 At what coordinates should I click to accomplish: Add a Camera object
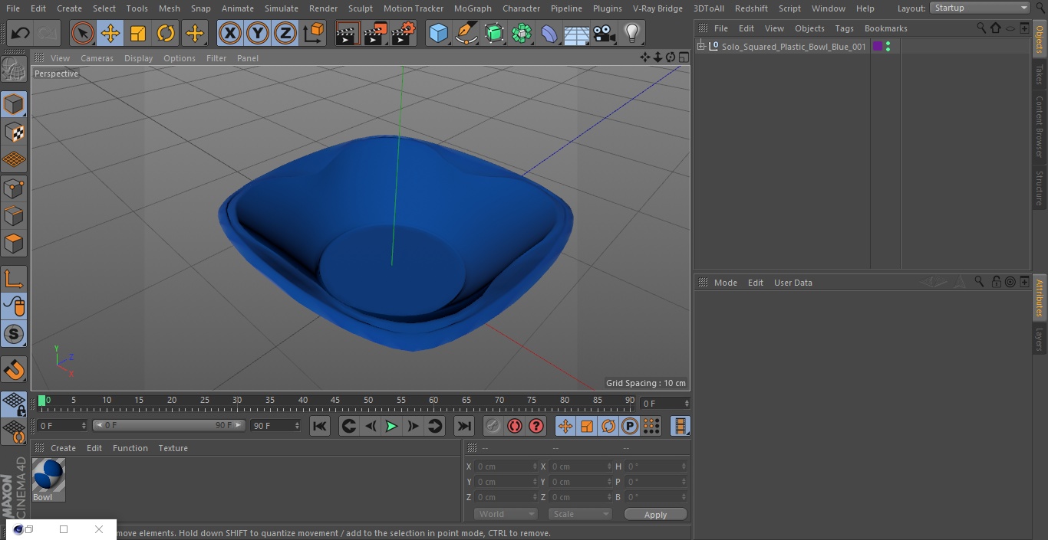605,33
